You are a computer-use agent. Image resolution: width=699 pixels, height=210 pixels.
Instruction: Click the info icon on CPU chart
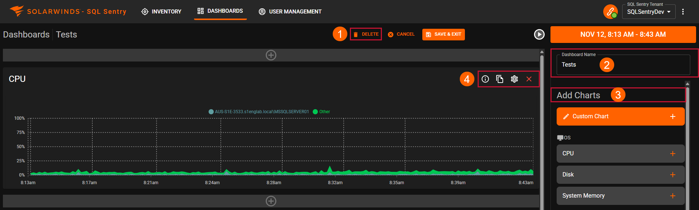(x=485, y=79)
